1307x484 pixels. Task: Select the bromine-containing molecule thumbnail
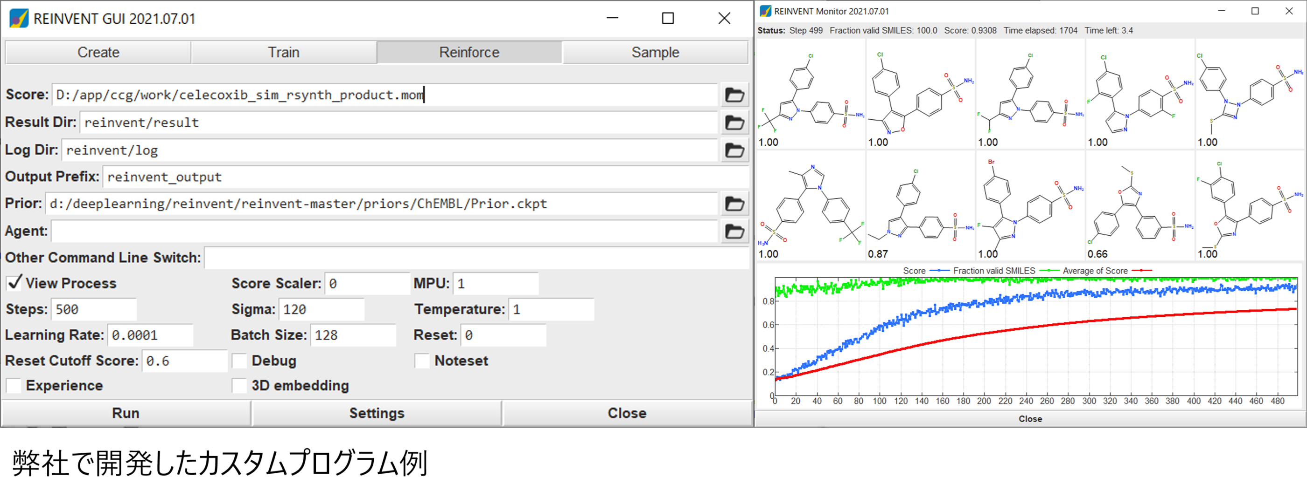pyautogui.click(x=1030, y=206)
